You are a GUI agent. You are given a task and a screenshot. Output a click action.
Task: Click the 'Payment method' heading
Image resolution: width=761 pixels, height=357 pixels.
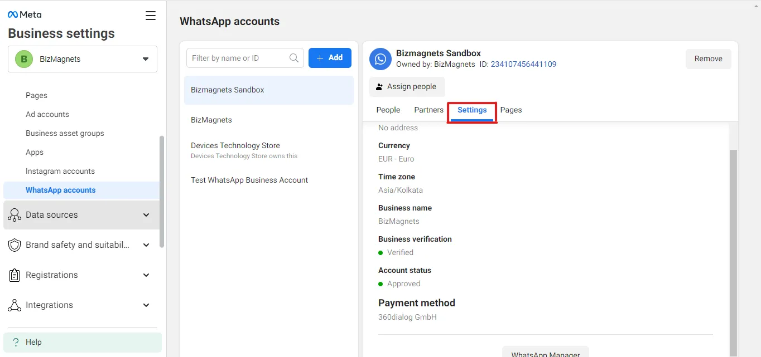pos(417,303)
